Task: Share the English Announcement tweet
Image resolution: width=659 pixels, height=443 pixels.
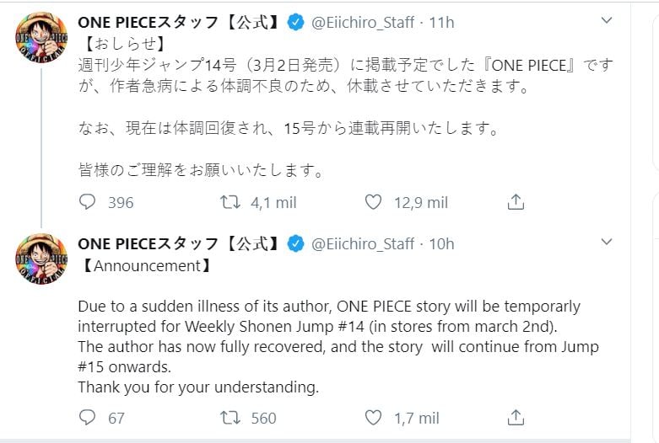Action: [516, 418]
